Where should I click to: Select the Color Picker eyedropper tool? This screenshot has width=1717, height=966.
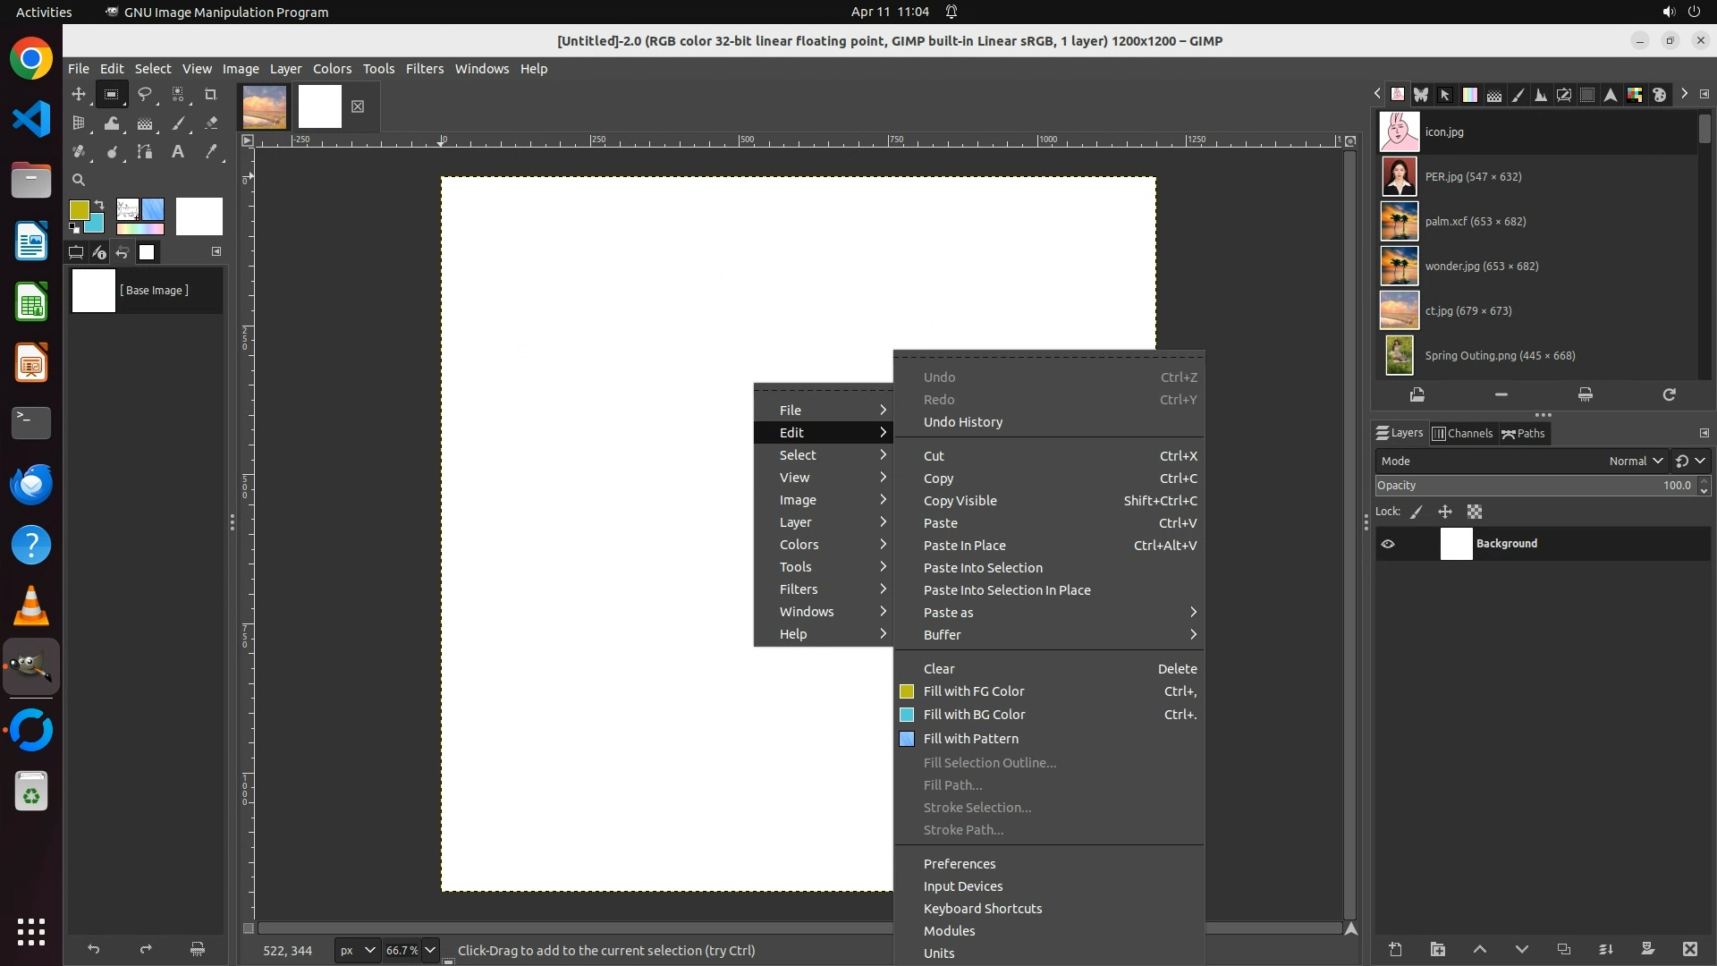tap(211, 152)
